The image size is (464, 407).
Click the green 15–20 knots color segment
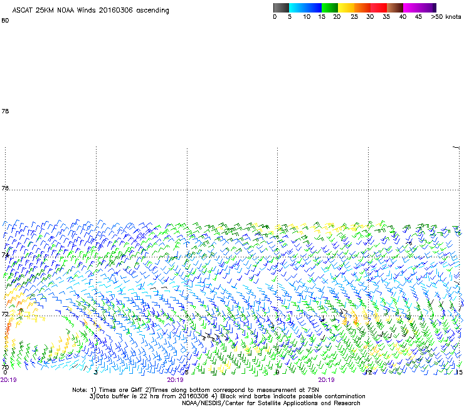point(330,8)
